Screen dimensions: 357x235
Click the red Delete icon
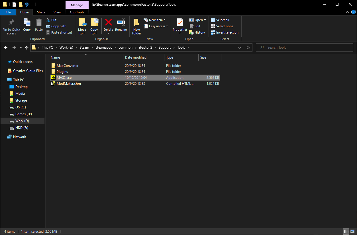coord(108,23)
